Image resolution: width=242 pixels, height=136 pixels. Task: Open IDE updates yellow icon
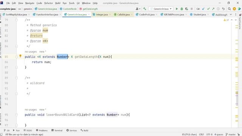click(x=234, y=9)
